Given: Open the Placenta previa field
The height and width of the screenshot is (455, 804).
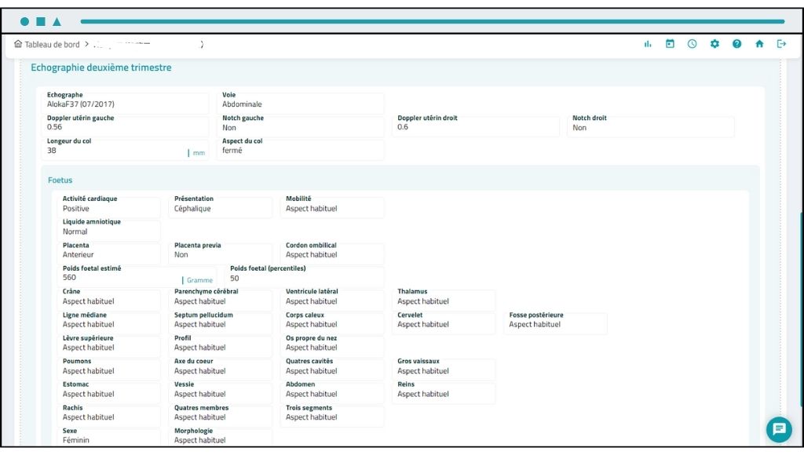Looking at the screenshot, I should [222, 255].
